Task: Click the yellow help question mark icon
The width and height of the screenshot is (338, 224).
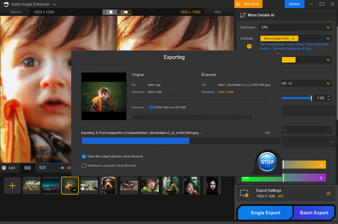Action: point(249,46)
